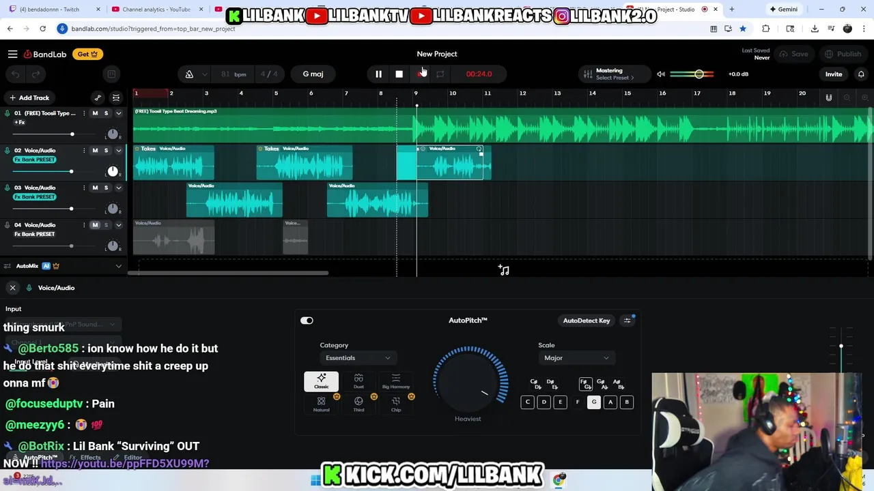The width and height of the screenshot is (874, 491).
Task: Select the Chip AutoPitch preset
Action: [x=396, y=404]
